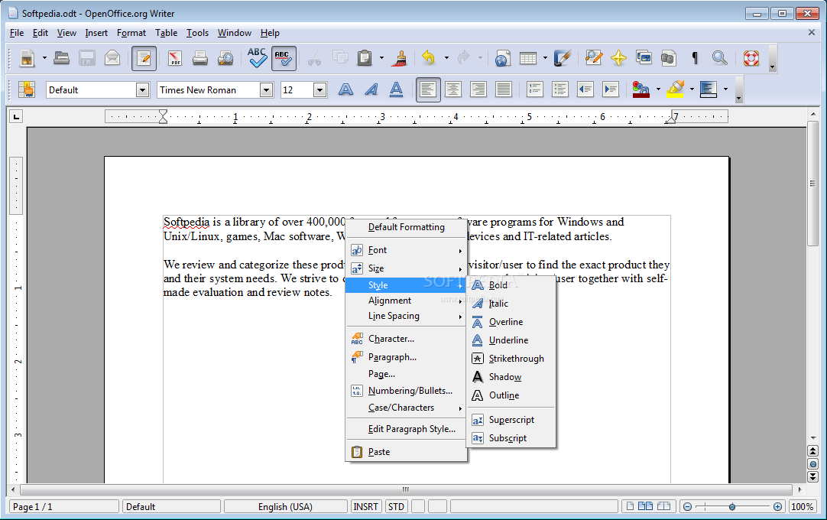Image resolution: width=827 pixels, height=520 pixels.
Task: Open the Format menu
Action: [x=131, y=33]
